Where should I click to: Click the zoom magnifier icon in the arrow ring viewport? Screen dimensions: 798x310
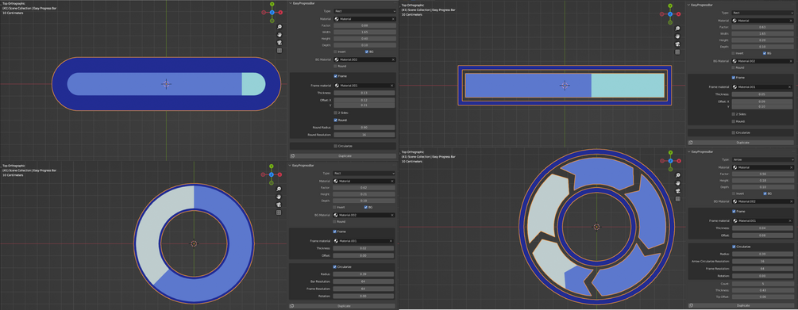click(678, 174)
